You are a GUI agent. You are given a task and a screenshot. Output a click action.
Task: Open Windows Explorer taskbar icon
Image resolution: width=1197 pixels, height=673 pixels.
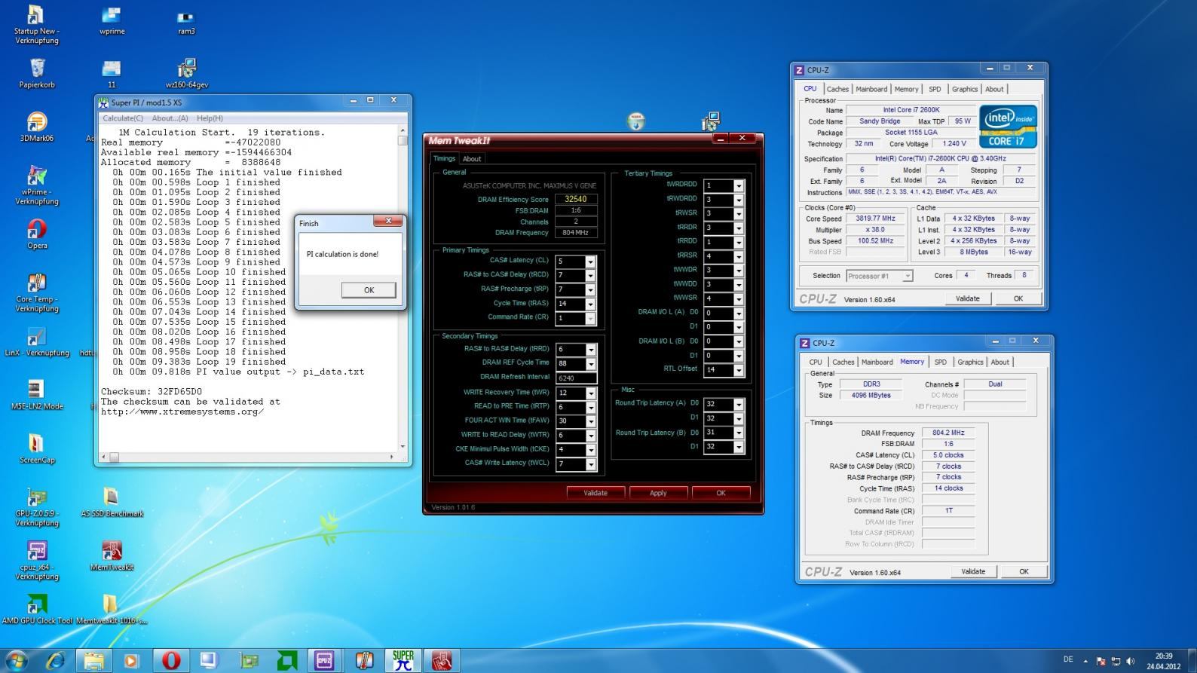[94, 661]
